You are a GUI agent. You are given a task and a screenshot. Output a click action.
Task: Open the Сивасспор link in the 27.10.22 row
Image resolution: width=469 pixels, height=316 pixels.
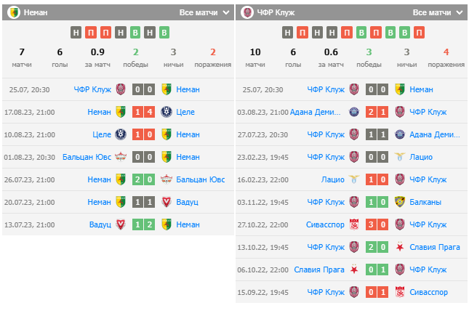(325, 224)
